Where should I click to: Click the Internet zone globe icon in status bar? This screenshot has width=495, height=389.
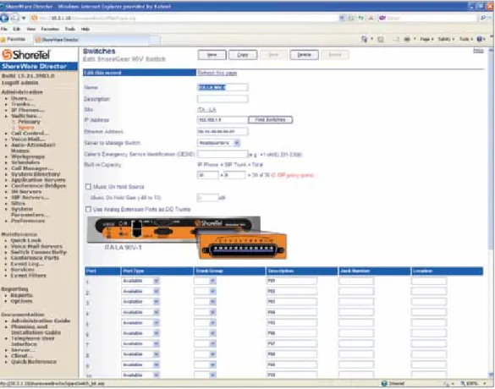point(384,383)
